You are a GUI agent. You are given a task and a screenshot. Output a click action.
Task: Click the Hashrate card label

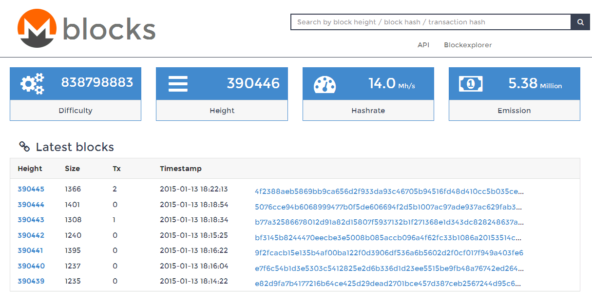point(368,111)
